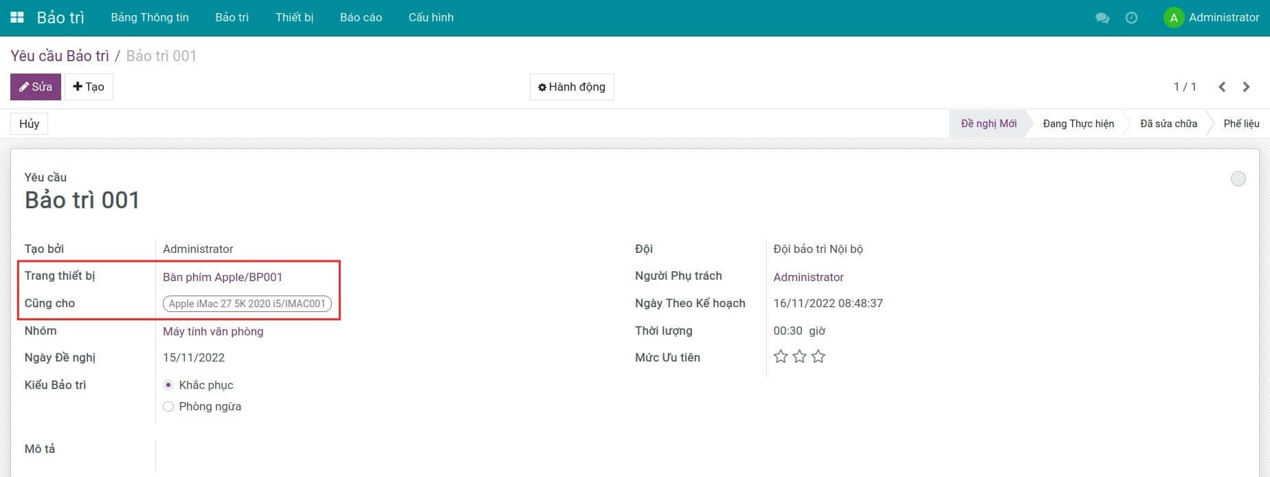Select the Phòng ngừa maintenance type
Screen dimensions: 1270x477
[x=168, y=406]
